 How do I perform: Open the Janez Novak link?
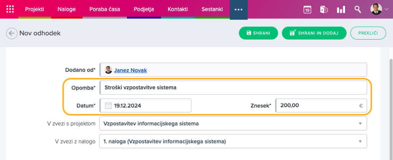(x=130, y=70)
